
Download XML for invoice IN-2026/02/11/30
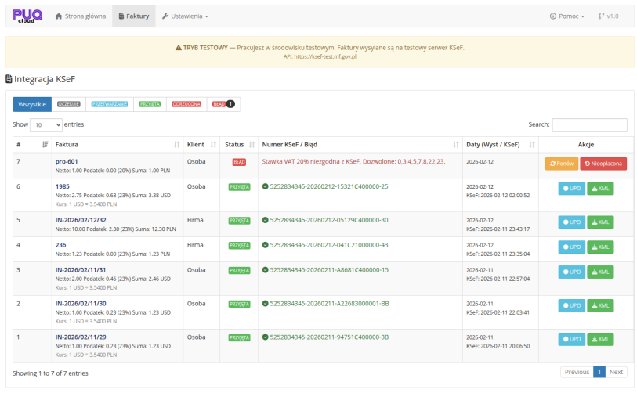coord(600,306)
